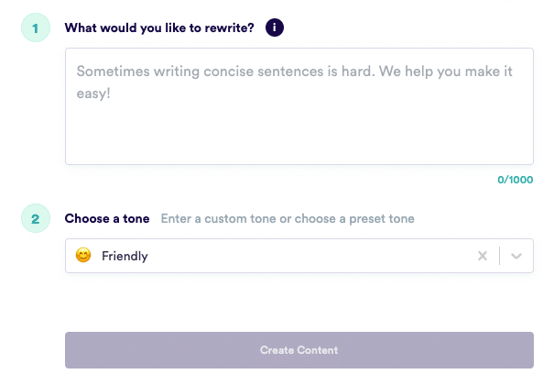Click the step 1 number badge
The width and height of the screenshot is (554, 385).
pyautogui.click(x=36, y=27)
